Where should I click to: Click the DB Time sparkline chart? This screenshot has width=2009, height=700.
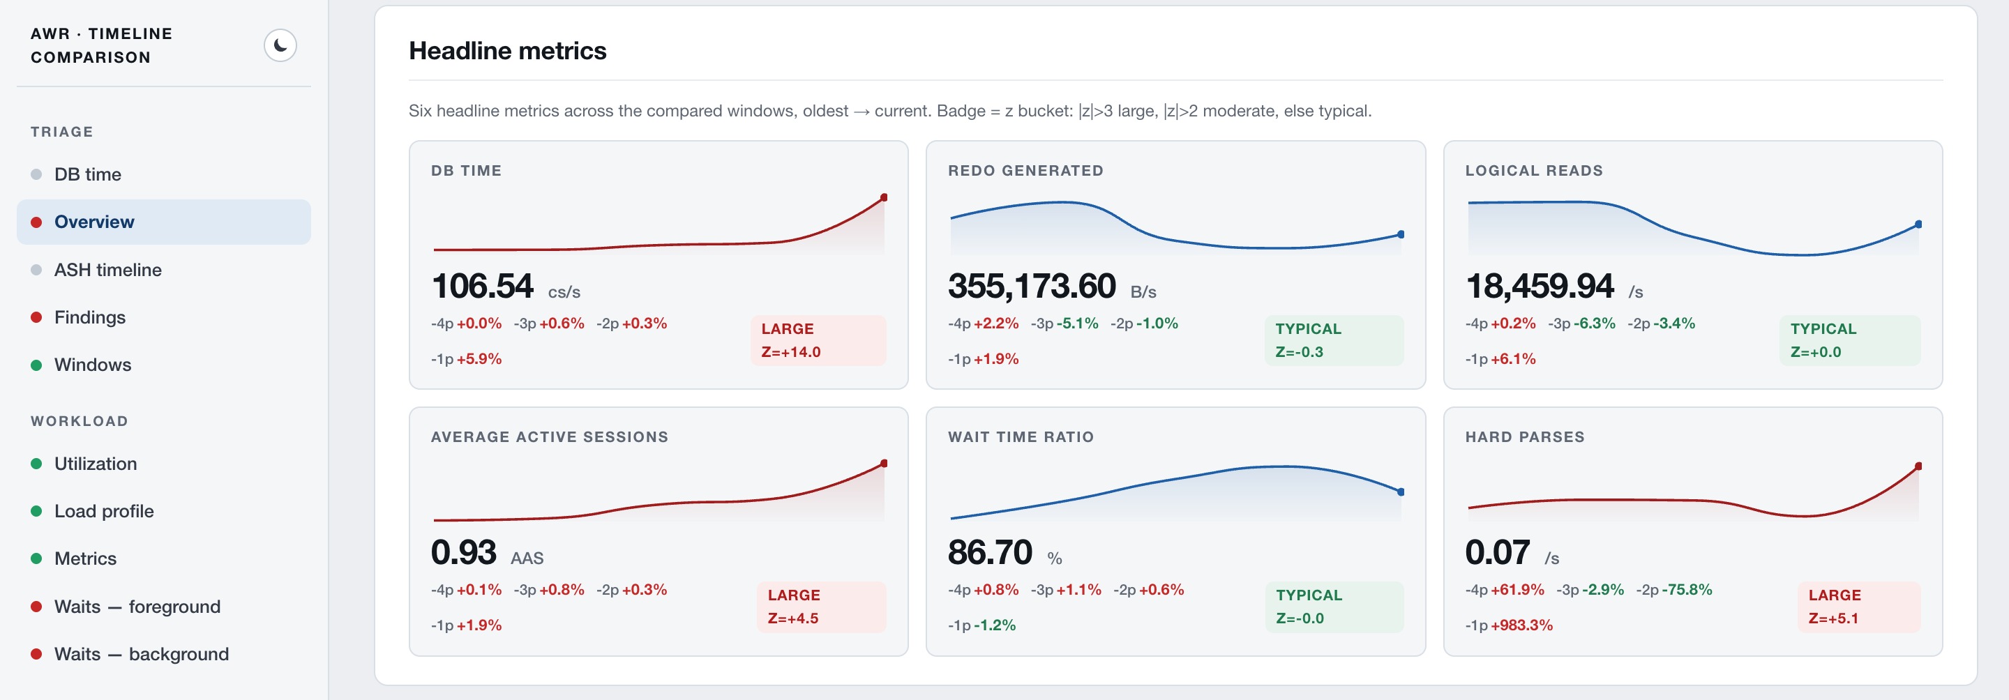[659, 224]
